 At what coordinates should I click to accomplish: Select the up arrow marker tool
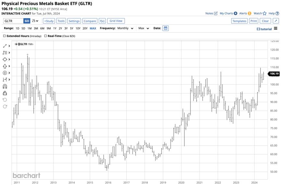5,66
